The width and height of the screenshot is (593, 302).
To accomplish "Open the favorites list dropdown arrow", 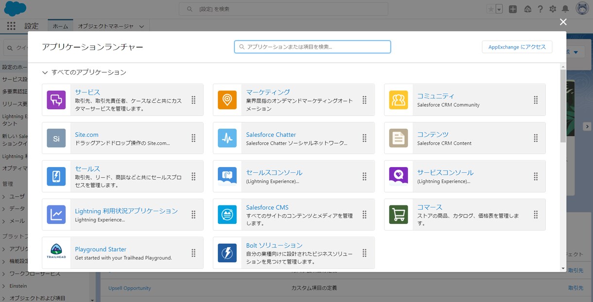I will 499,9.
